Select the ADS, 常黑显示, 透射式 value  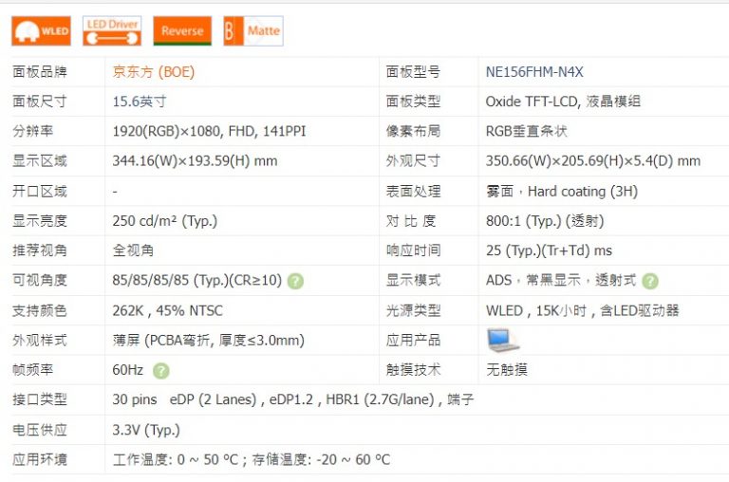tap(561, 281)
